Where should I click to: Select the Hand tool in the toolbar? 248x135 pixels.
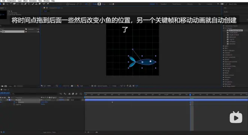[x=4, y=4]
